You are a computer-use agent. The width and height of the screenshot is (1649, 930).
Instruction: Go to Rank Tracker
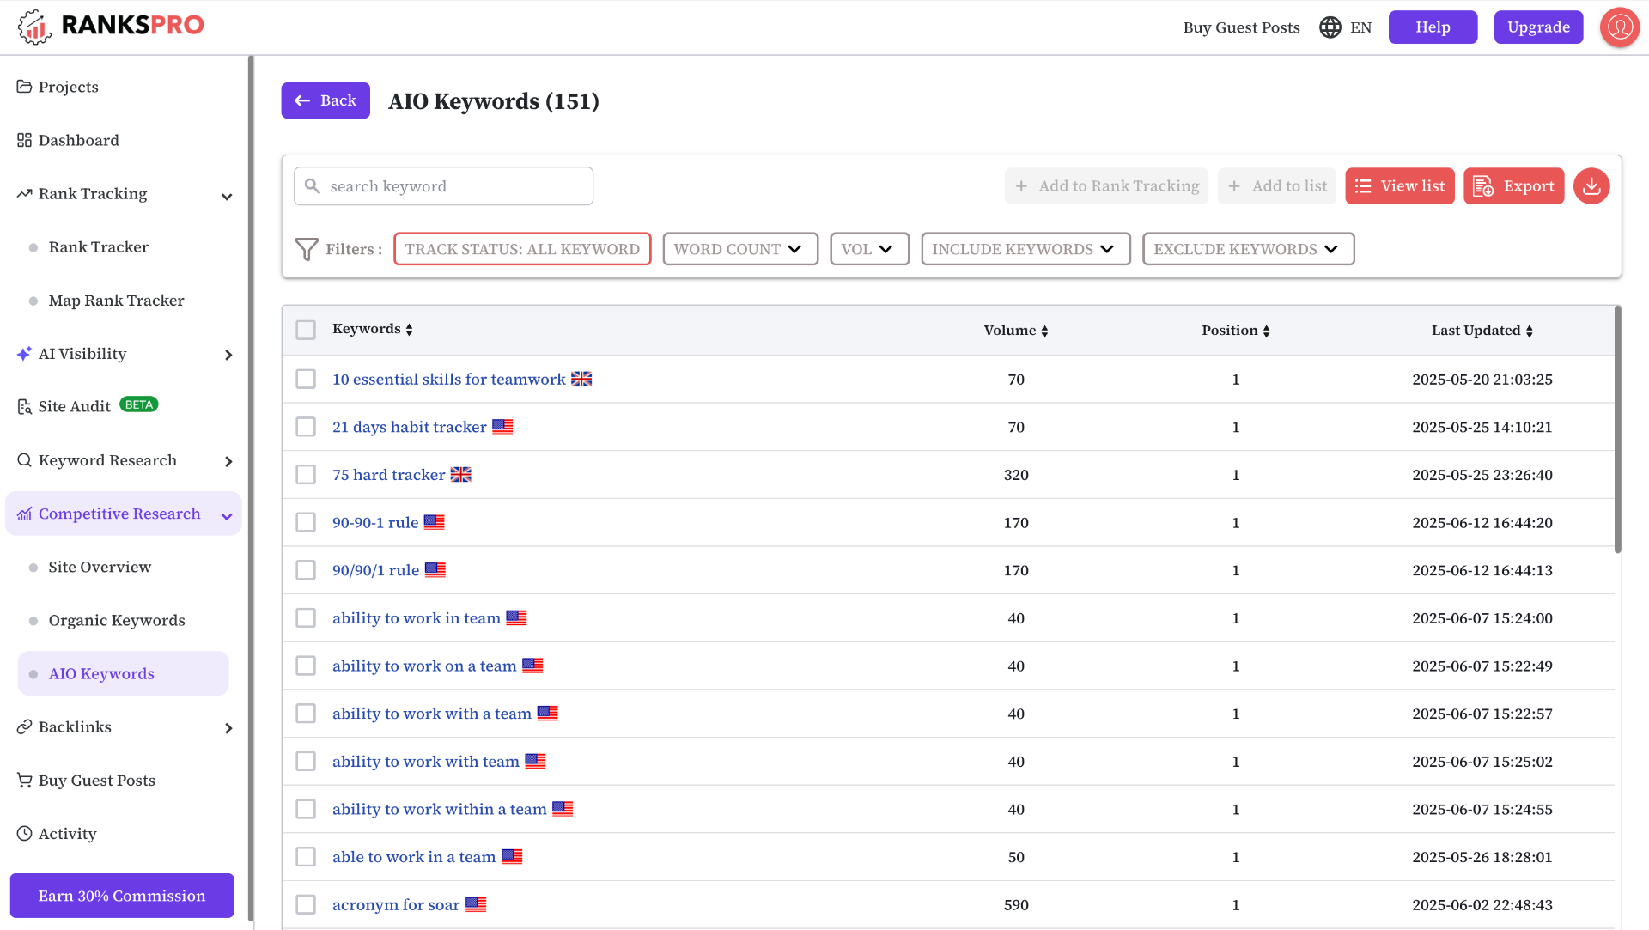[99, 247]
